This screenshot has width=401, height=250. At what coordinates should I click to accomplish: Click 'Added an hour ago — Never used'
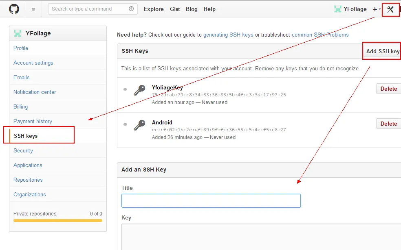pos(189,102)
